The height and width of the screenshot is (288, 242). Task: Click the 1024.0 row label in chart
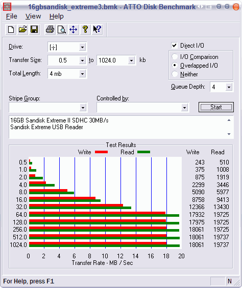tap(18, 244)
